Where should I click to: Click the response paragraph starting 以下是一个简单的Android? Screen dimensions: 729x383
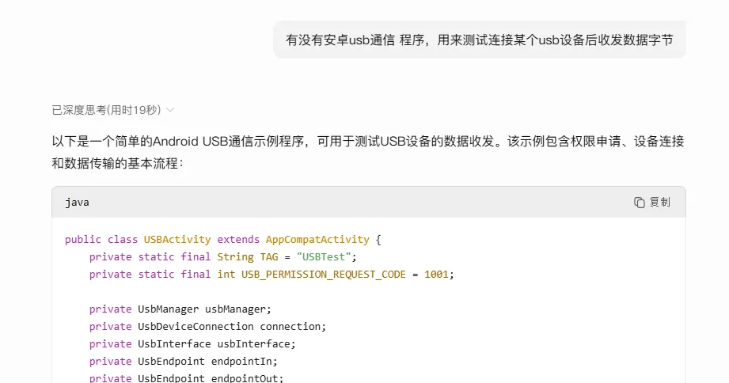click(368, 152)
